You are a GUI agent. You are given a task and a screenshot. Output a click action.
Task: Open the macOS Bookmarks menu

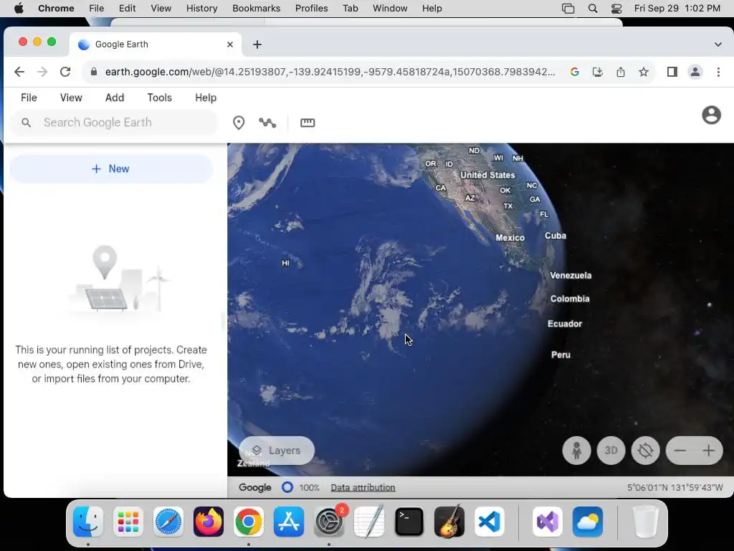[256, 8]
